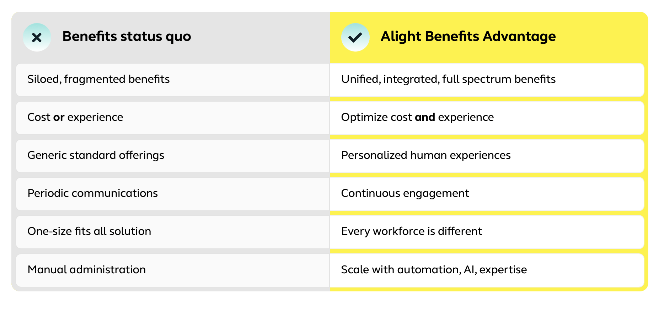659x312 pixels.
Task: Click the Benefits status quo heading
Action: click(127, 36)
